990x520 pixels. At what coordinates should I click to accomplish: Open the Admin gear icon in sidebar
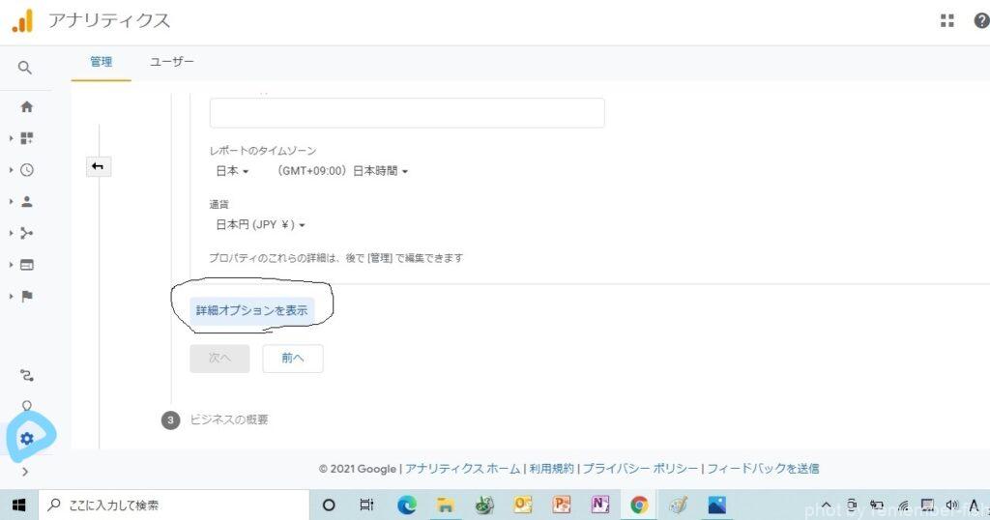26,439
